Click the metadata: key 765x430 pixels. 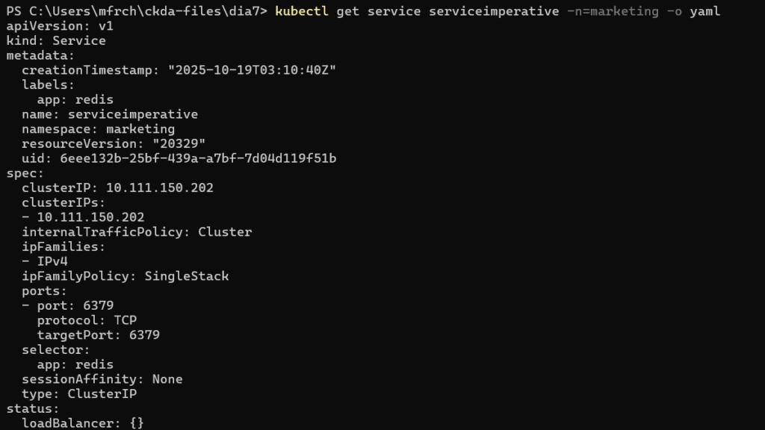(x=37, y=55)
